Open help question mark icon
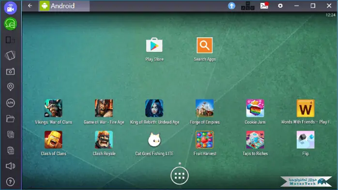The height and width of the screenshot is (190, 338). pos(10,182)
